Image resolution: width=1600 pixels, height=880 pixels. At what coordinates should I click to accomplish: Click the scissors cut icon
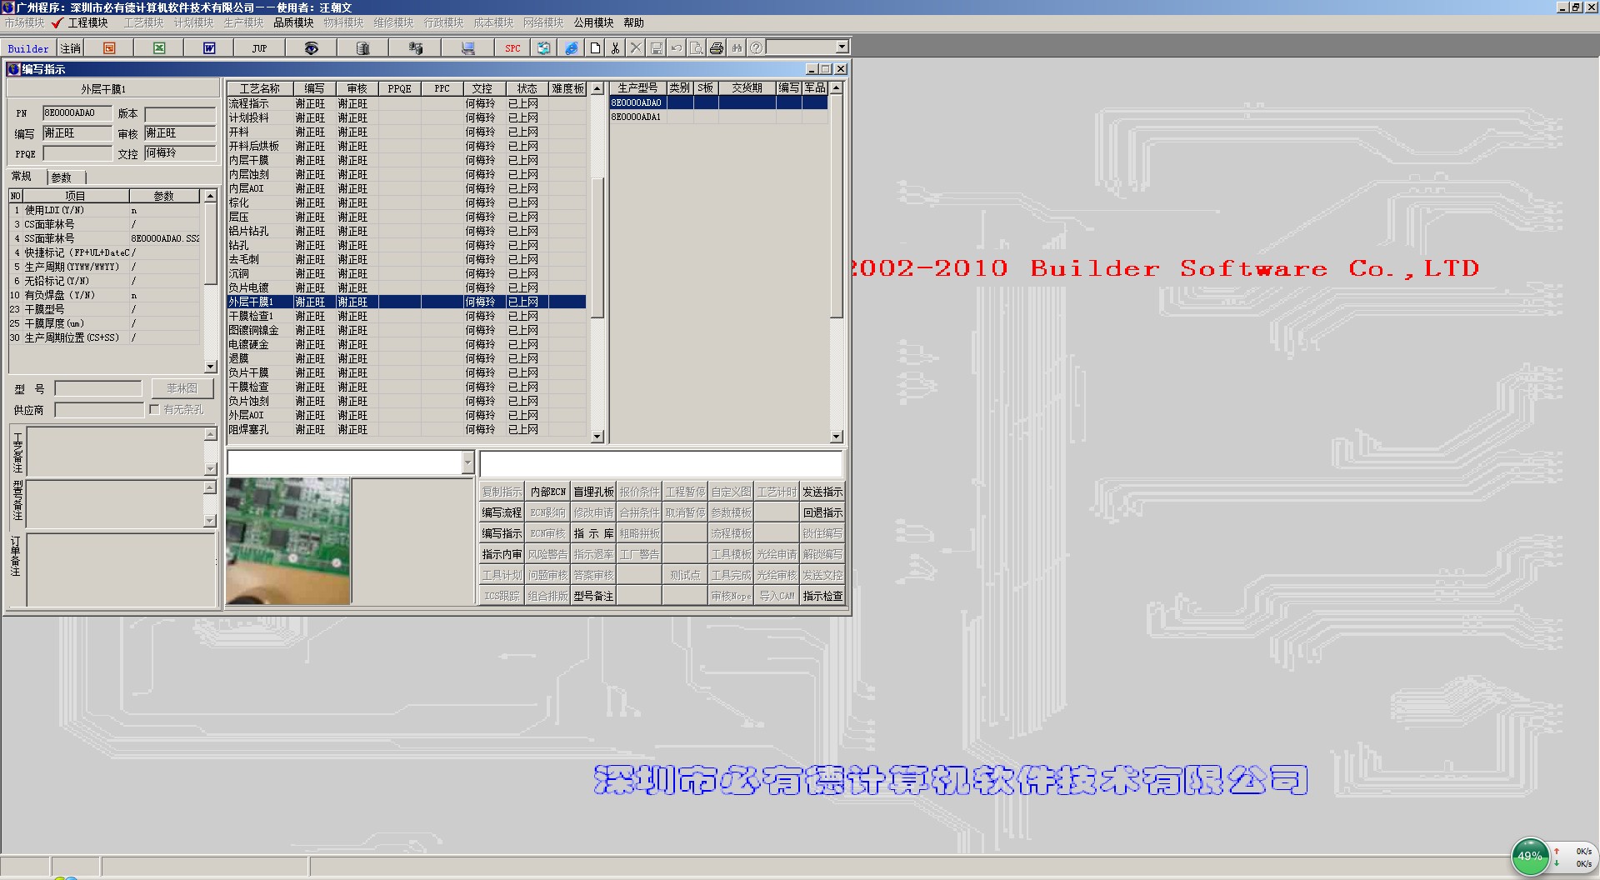(615, 48)
